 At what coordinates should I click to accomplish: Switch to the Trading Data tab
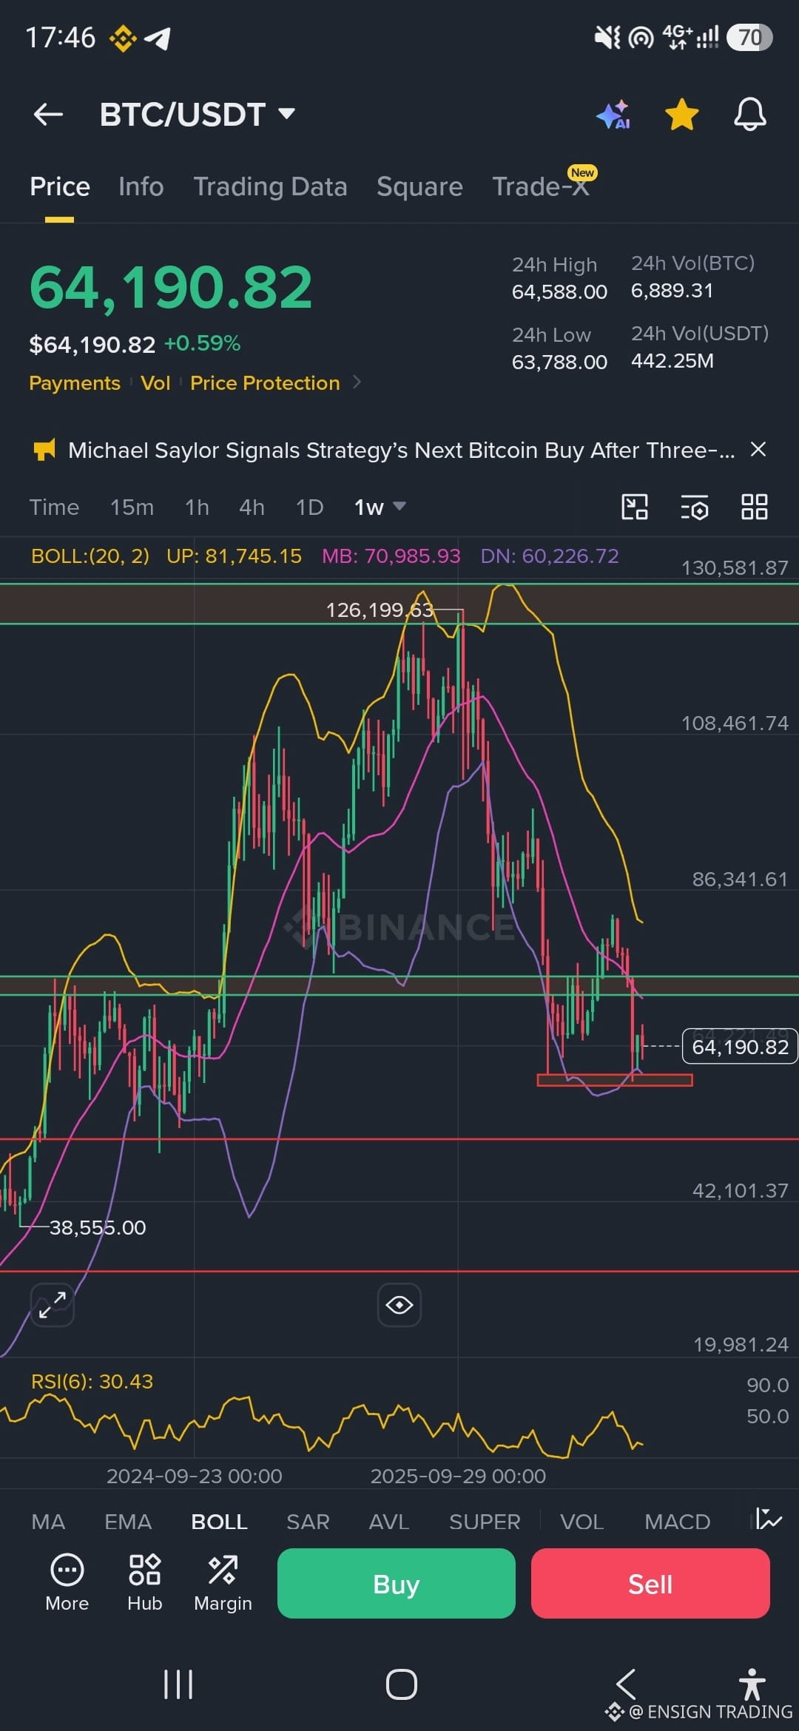point(270,186)
